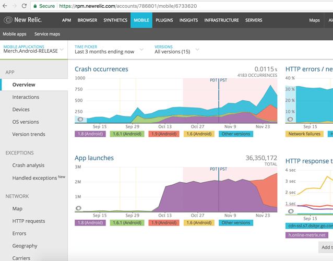
Task: Open Last 3 months ending now picker
Action: 104,52
